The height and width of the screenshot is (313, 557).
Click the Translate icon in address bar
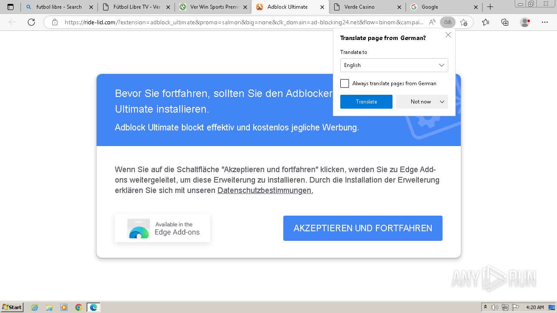(x=447, y=22)
